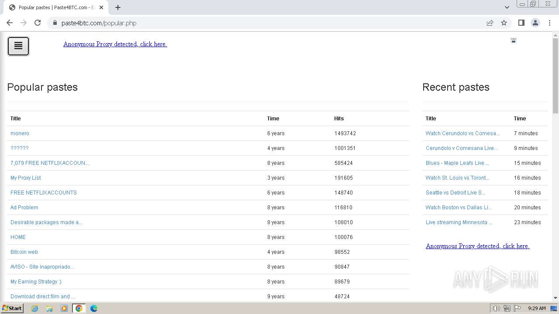Viewport: 559px width, 314px height.
Task: Open Chrome side panel
Action: point(521,23)
